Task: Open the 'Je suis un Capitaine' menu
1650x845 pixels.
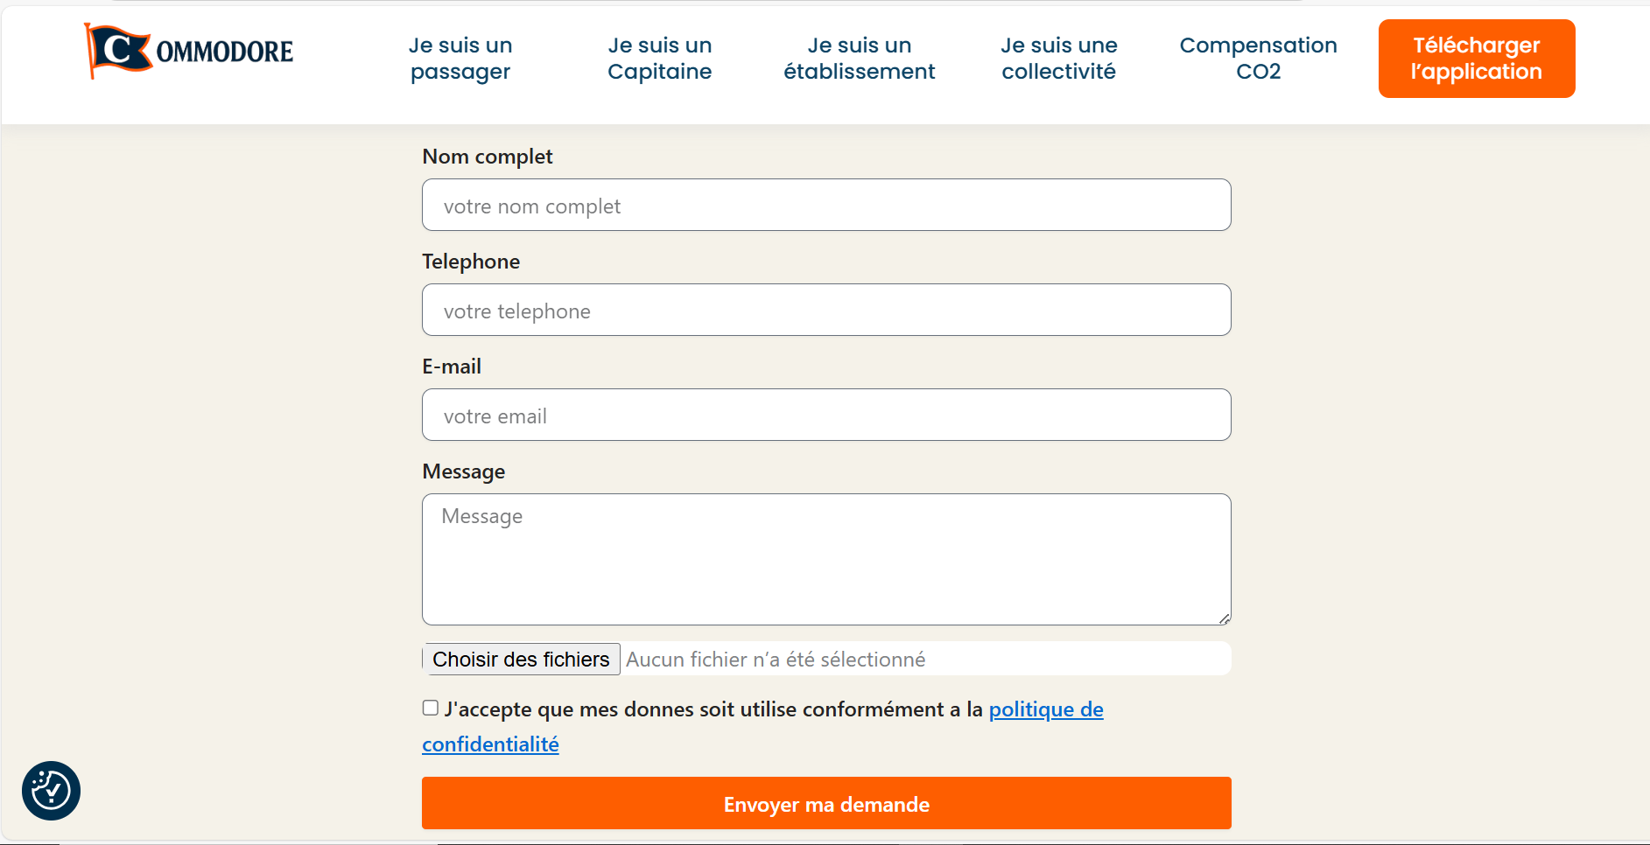Action: (660, 59)
